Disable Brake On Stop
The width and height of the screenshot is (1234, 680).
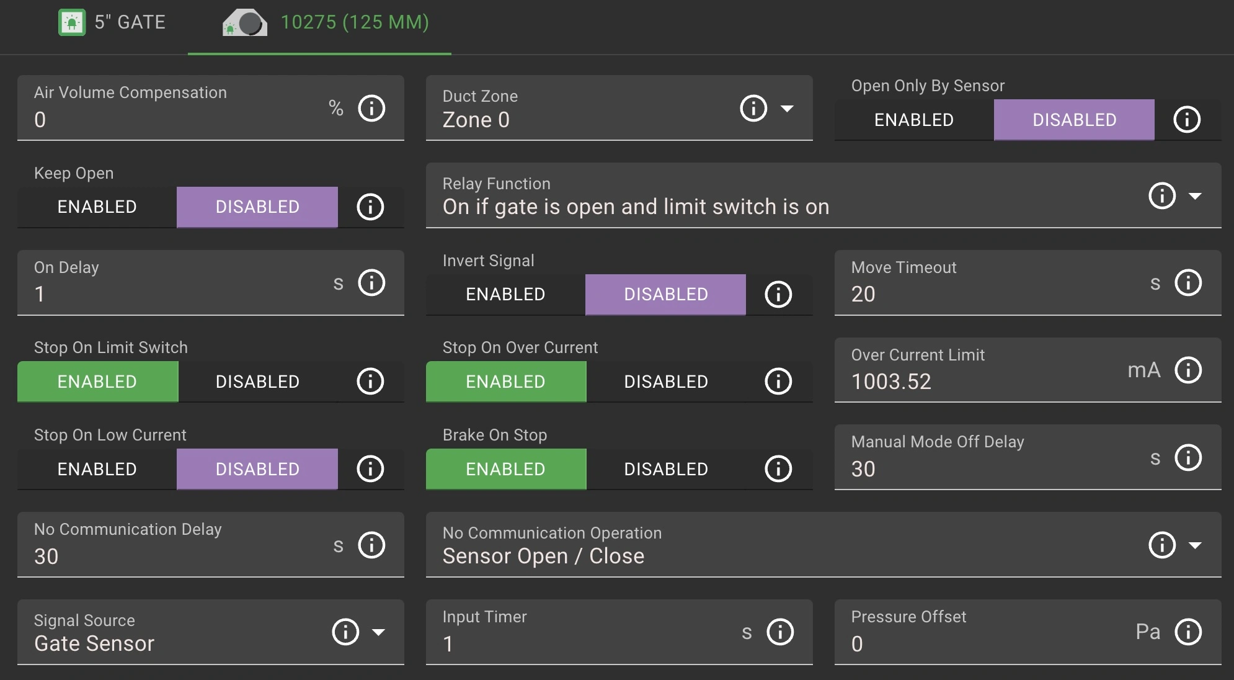tap(665, 468)
